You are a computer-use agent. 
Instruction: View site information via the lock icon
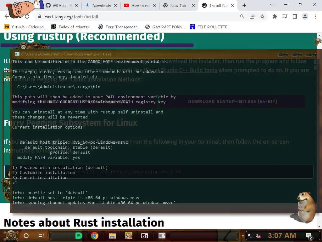[x=40, y=17]
